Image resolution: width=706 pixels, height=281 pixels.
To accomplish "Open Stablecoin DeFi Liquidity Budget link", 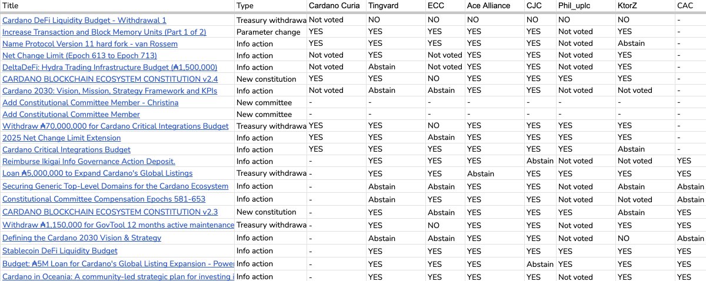I will (x=60, y=250).
